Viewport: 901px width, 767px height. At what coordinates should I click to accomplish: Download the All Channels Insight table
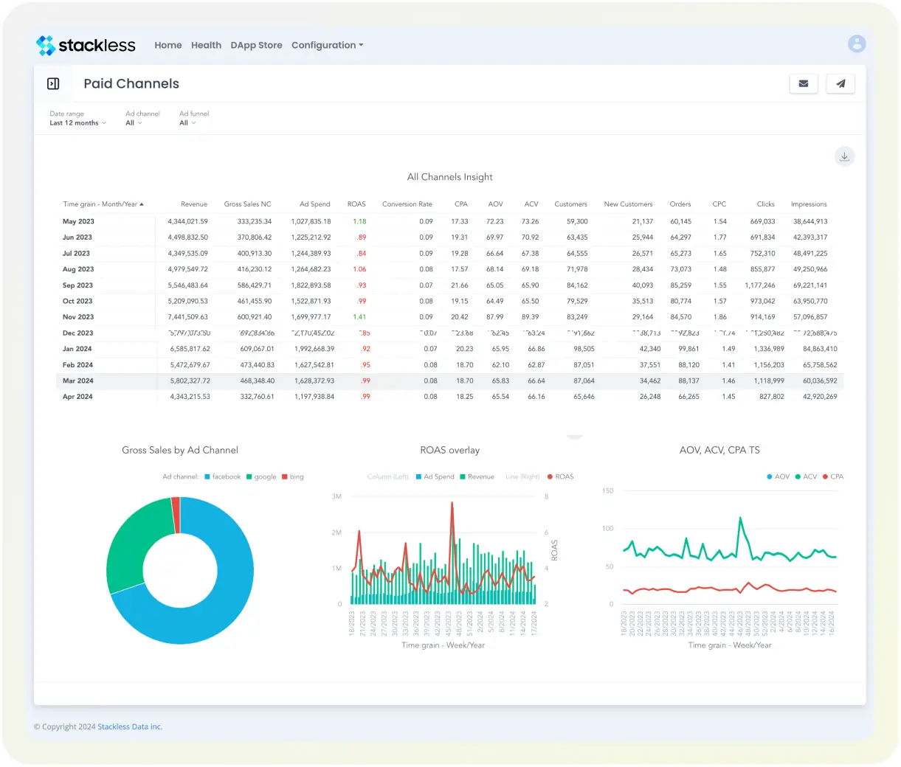[844, 156]
